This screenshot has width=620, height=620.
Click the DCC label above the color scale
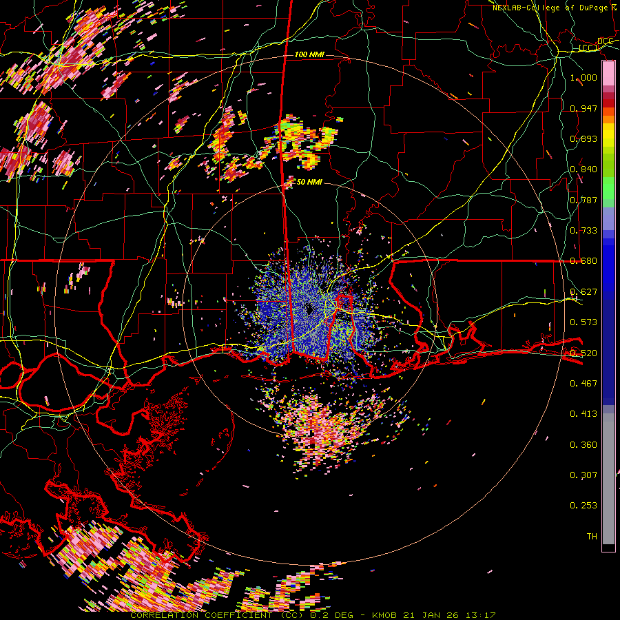pyautogui.click(x=606, y=41)
